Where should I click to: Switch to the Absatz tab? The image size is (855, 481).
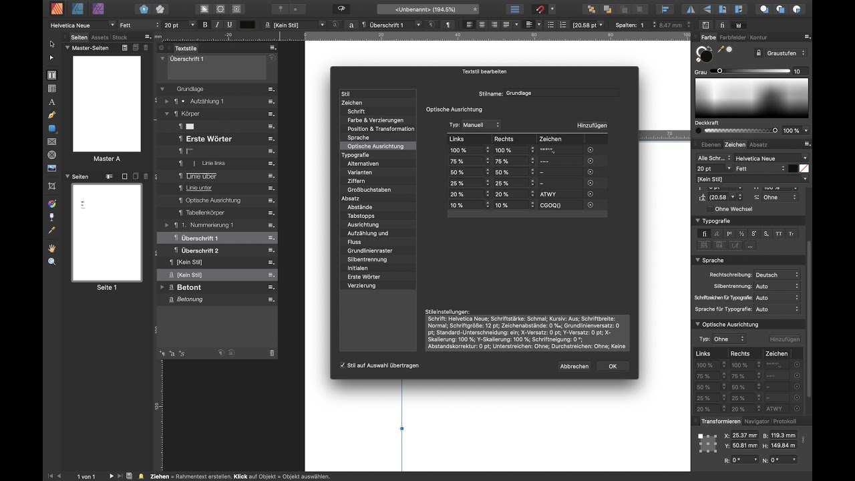click(758, 144)
